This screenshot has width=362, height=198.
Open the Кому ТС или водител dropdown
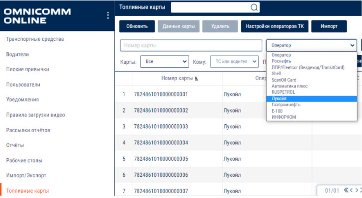[234, 61]
